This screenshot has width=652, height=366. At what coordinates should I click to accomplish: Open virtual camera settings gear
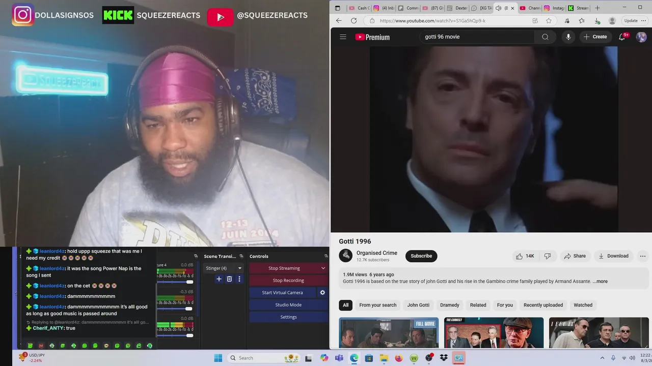tap(322, 293)
